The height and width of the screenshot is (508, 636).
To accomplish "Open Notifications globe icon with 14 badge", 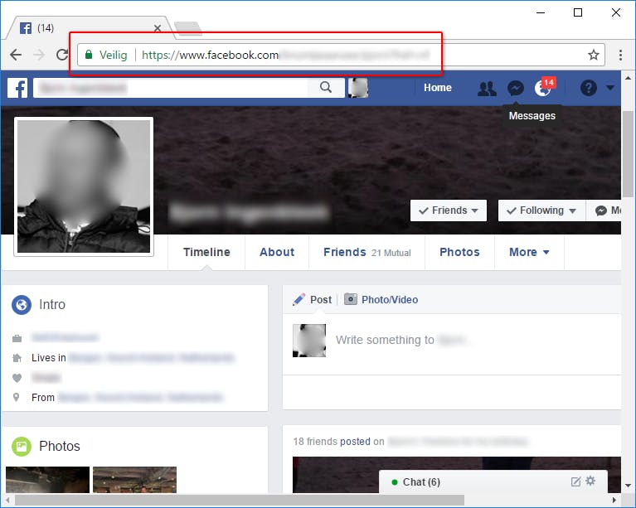I will click(x=543, y=88).
